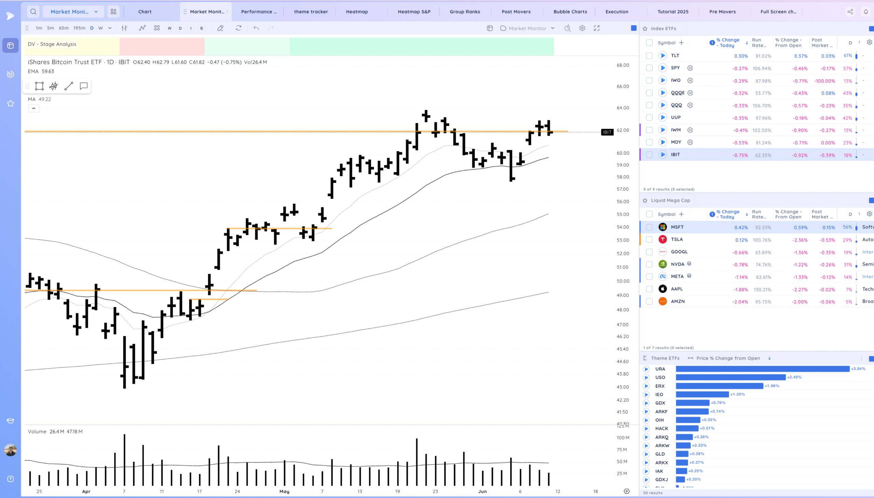The image size is (874, 498).
Task: Sort by % Change From Open column
Action: (x=788, y=43)
